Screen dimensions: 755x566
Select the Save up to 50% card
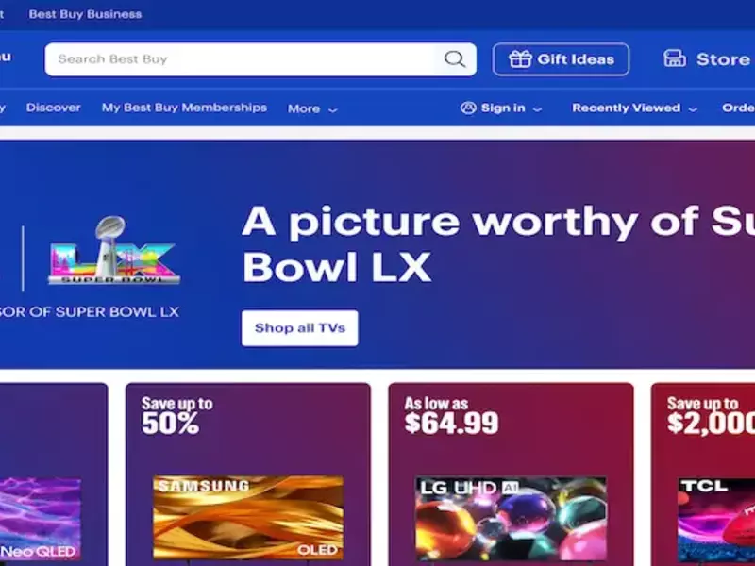(x=248, y=474)
